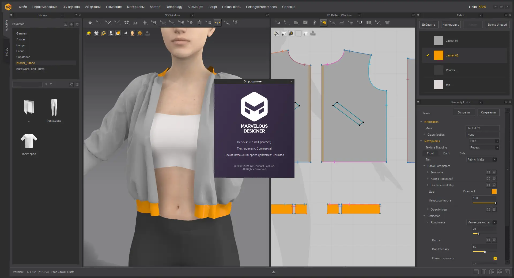The height and width of the screenshot is (278, 514).
Task: Click the active Fit/Tack on Avatar tool
Action: 218,23
